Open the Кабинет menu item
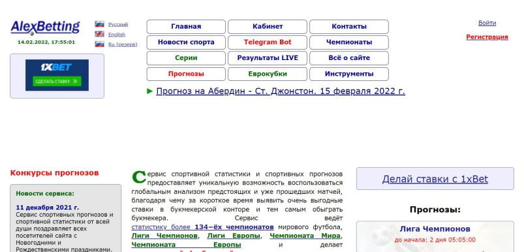This screenshot has height=252, width=524. point(268,27)
